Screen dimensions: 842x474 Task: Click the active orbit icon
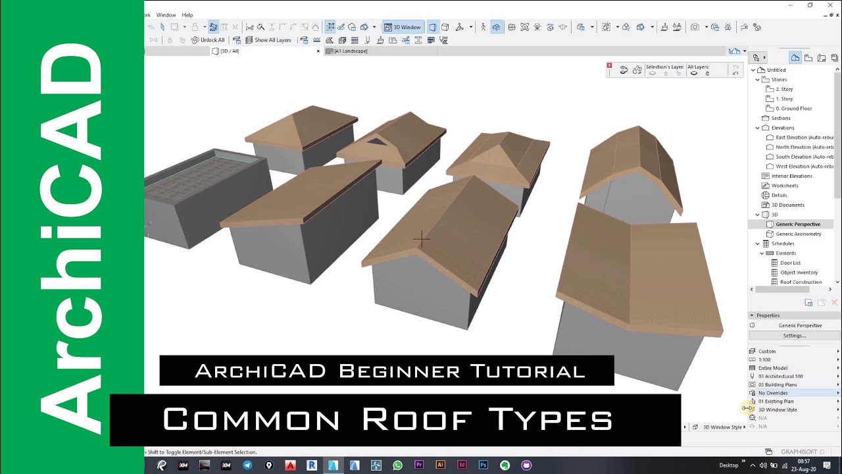coord(497,27)
